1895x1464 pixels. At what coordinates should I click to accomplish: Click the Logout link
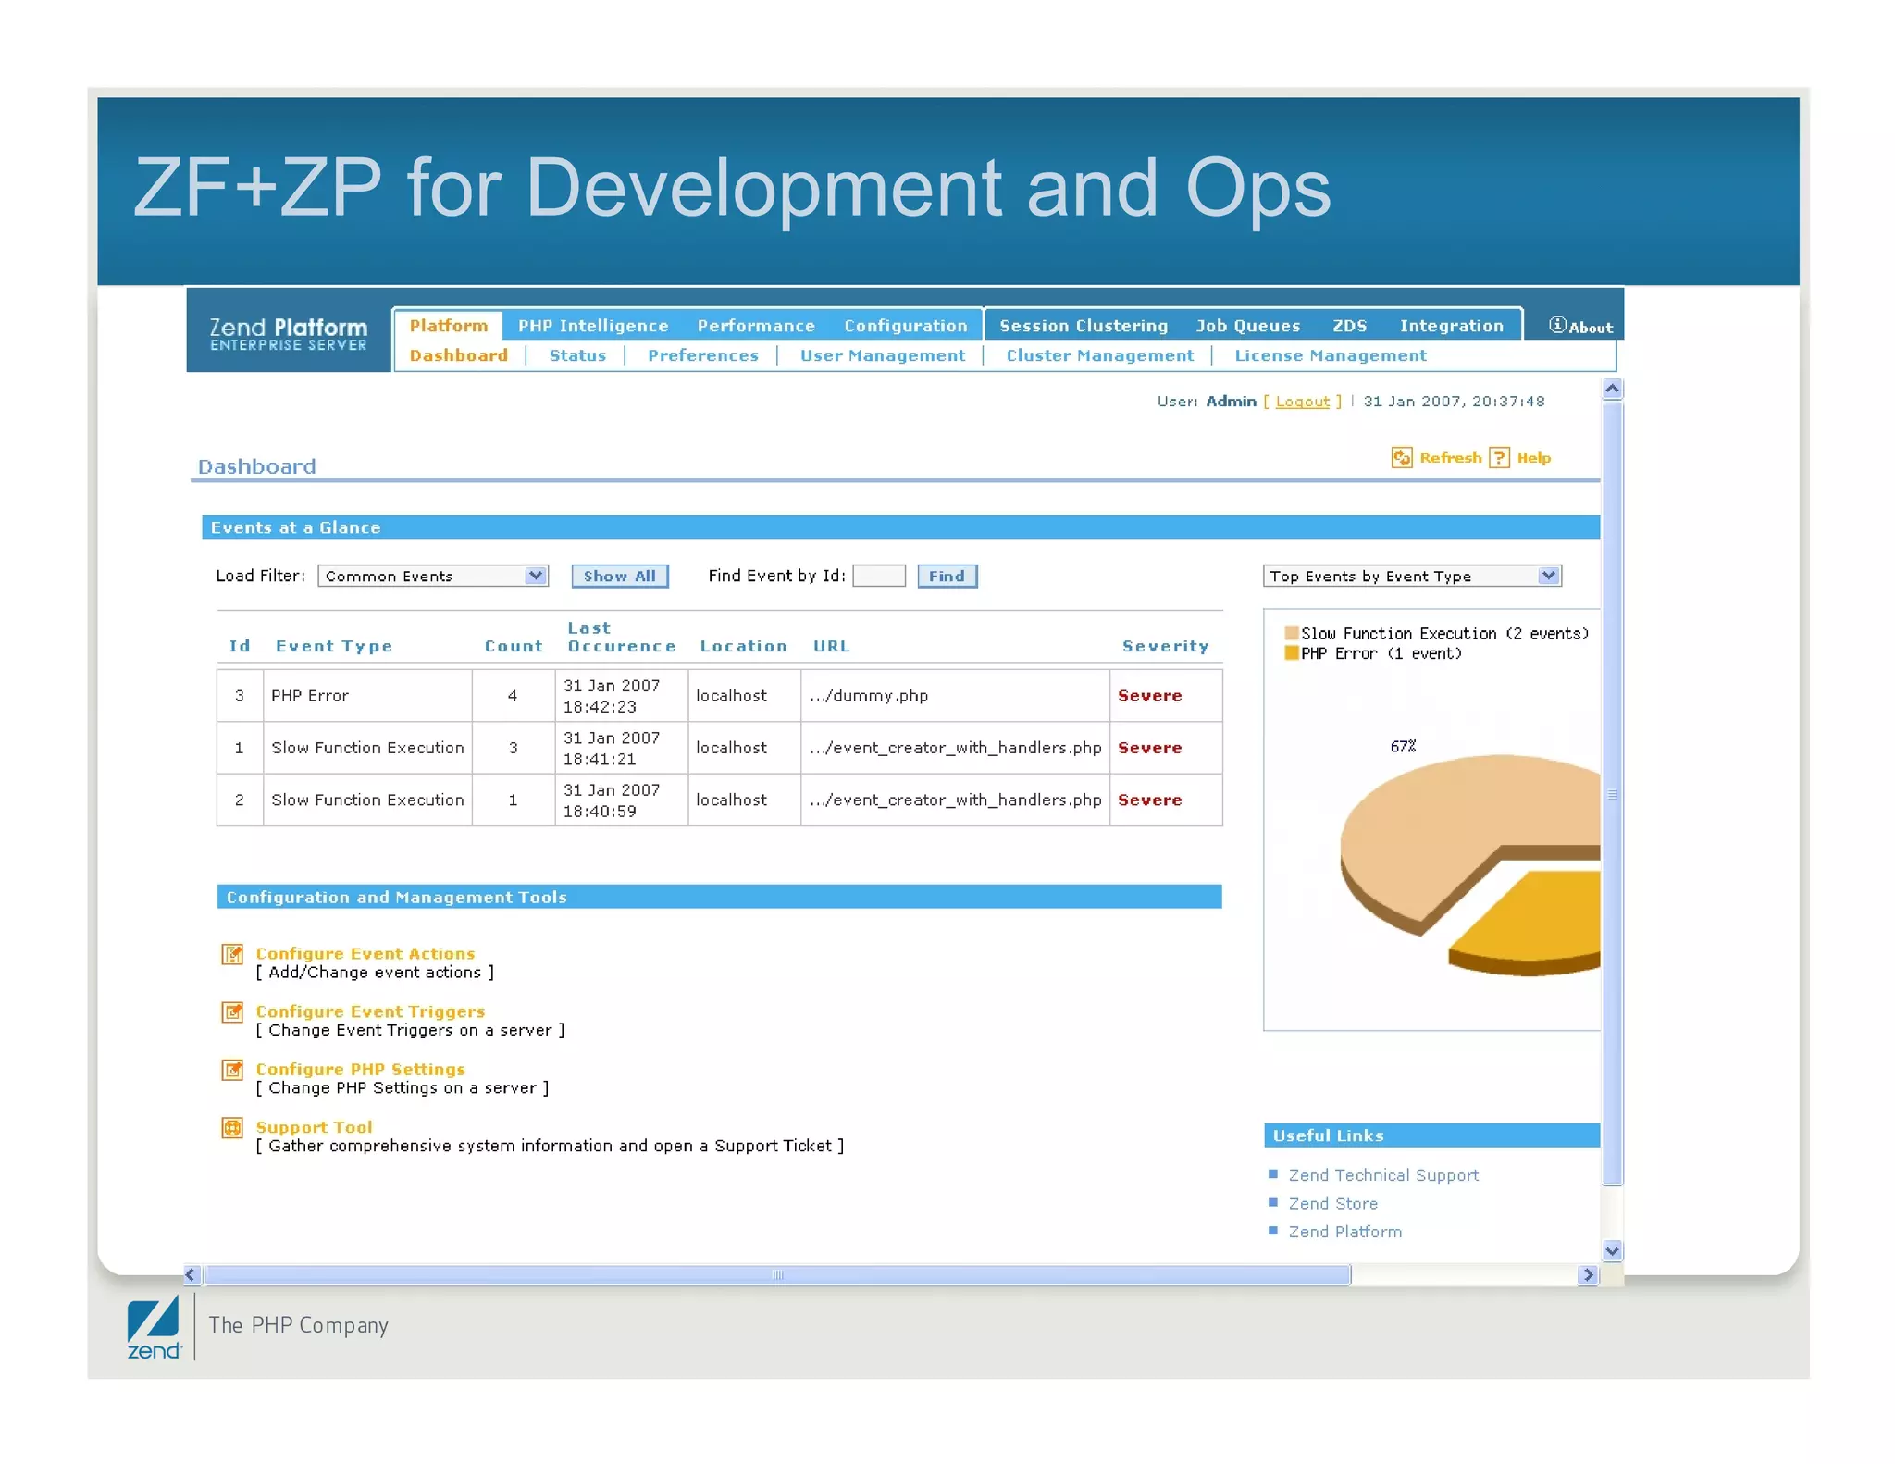(1302, 402)
